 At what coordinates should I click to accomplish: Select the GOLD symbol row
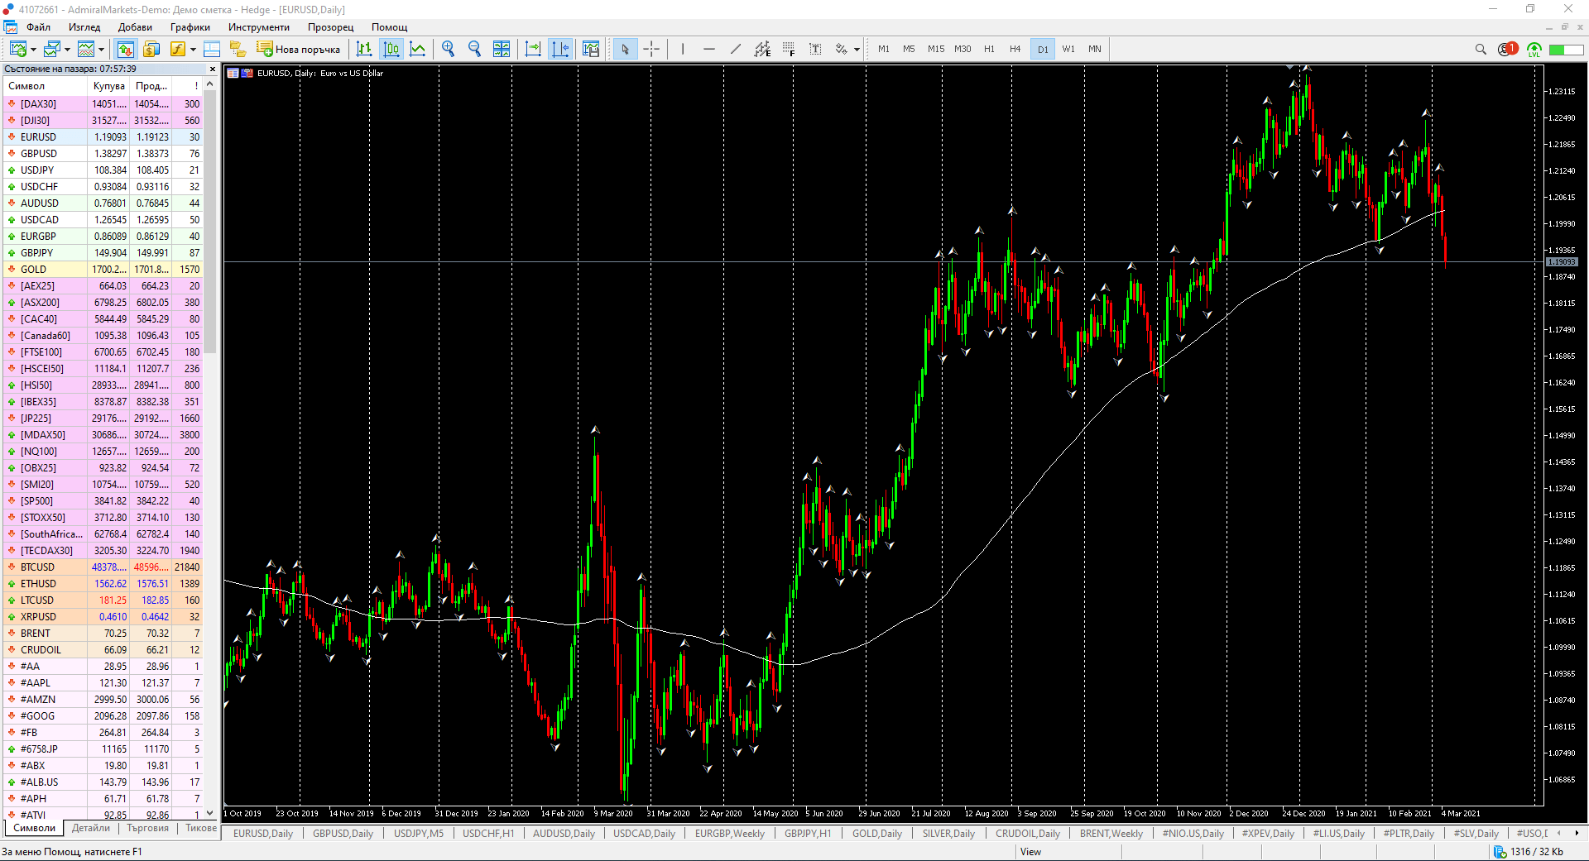(103, 270)
